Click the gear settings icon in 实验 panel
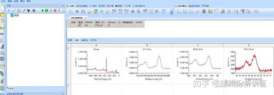The image size is (274, 95). click(34, 10)
